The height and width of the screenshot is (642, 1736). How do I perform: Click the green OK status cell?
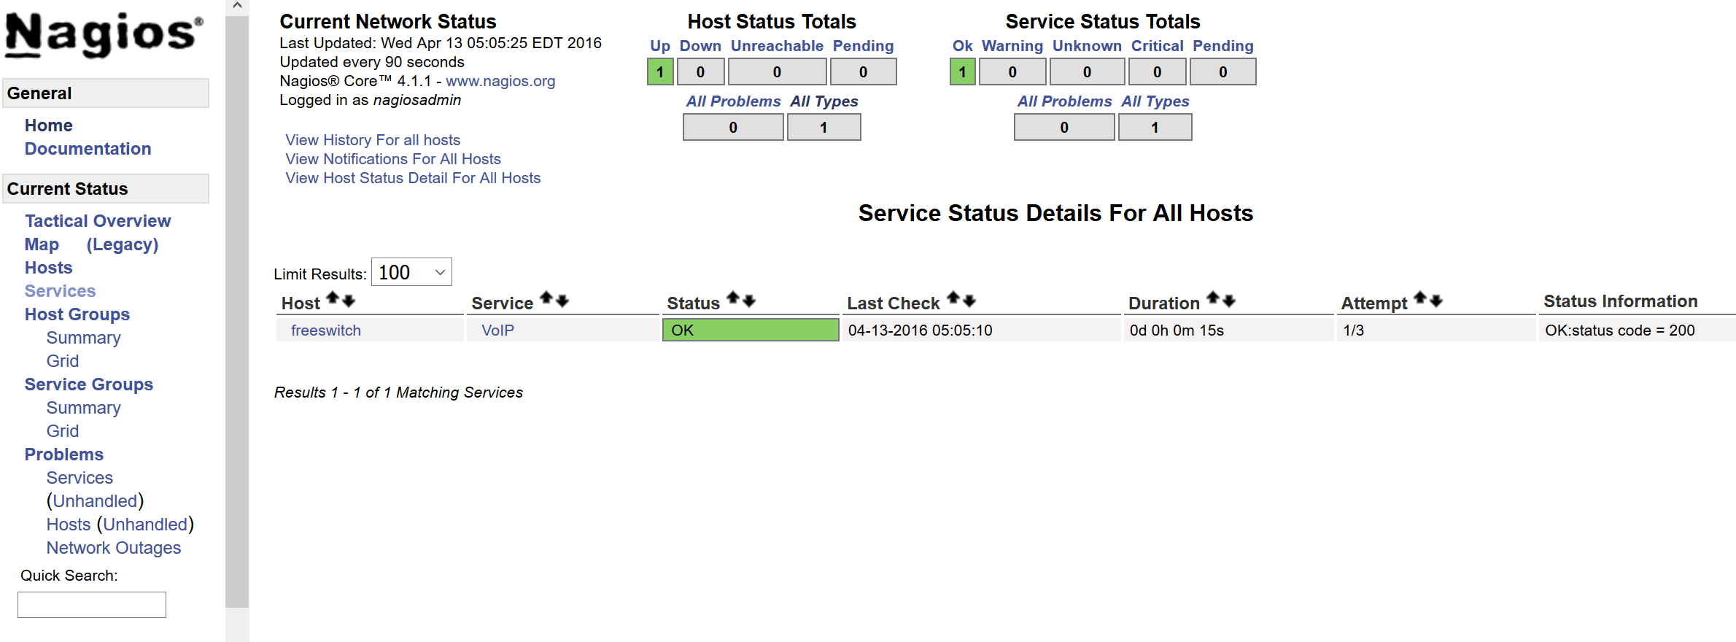[751, 330]
